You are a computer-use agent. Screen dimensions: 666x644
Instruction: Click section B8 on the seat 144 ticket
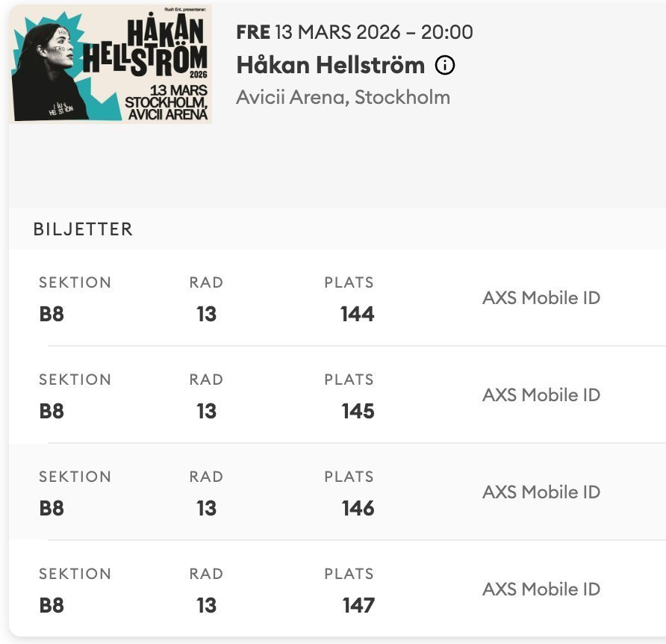(x=52, y=315)
